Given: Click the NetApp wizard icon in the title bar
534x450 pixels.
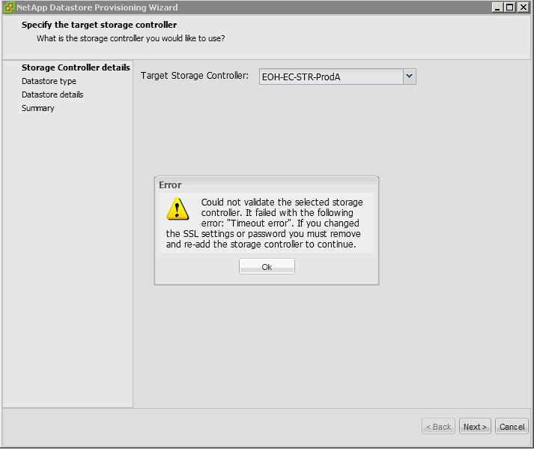Looking at the screenshot, I should [x=9, y=7].
